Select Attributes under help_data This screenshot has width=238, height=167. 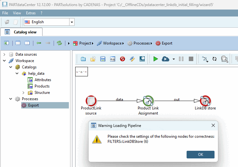point(43,80)
